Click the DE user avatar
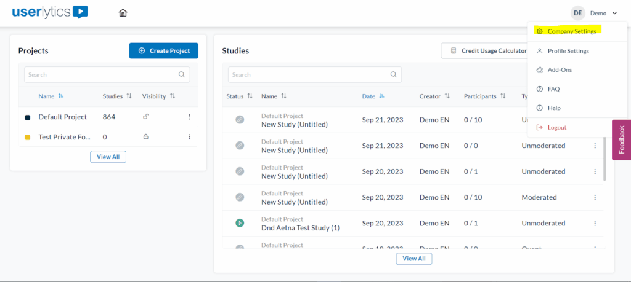This screenshot has height=282, width=631. tap(577, 13)
